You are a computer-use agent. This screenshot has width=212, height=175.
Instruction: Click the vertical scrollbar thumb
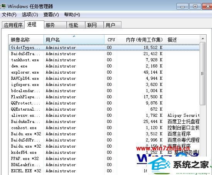pos(202,74)
